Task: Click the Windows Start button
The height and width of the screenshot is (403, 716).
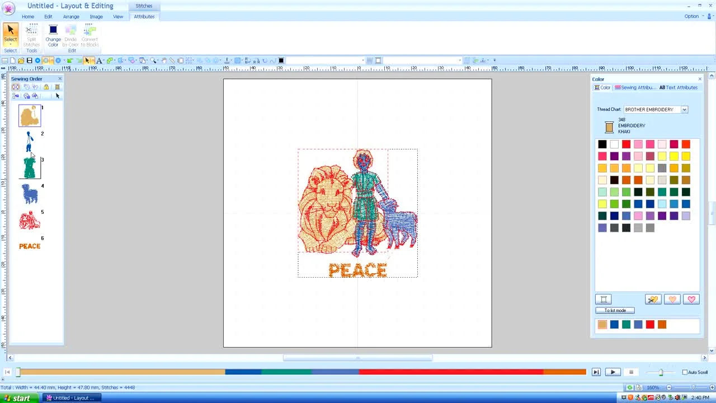Action: tap(17, 398)
